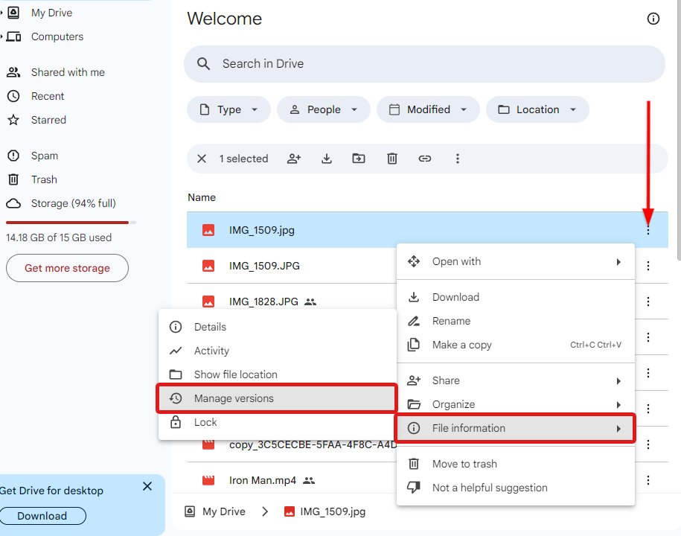Open Shared with me
This screenshot has height=536, width=681.
[68, 72]
